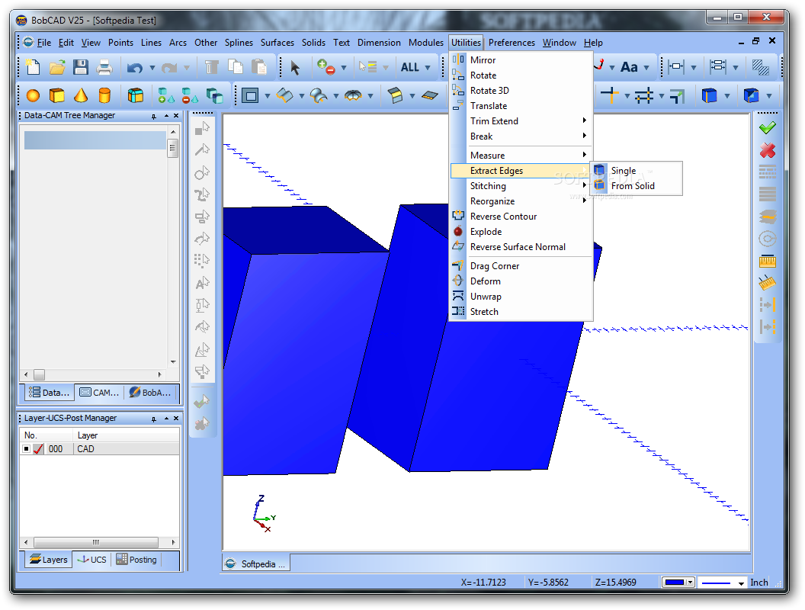Screen dimensions: 805x610
Task: Select the arrow pointer tool
Action: (x=295, y=67)
